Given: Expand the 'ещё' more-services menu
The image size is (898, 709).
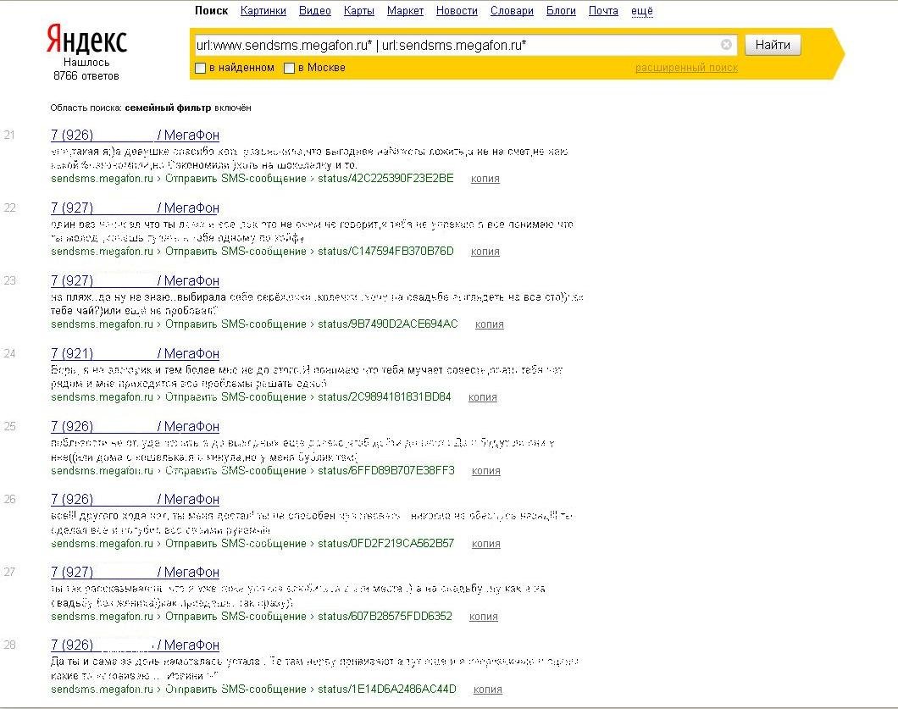Looking at the screenshot, I should [642, 11].
